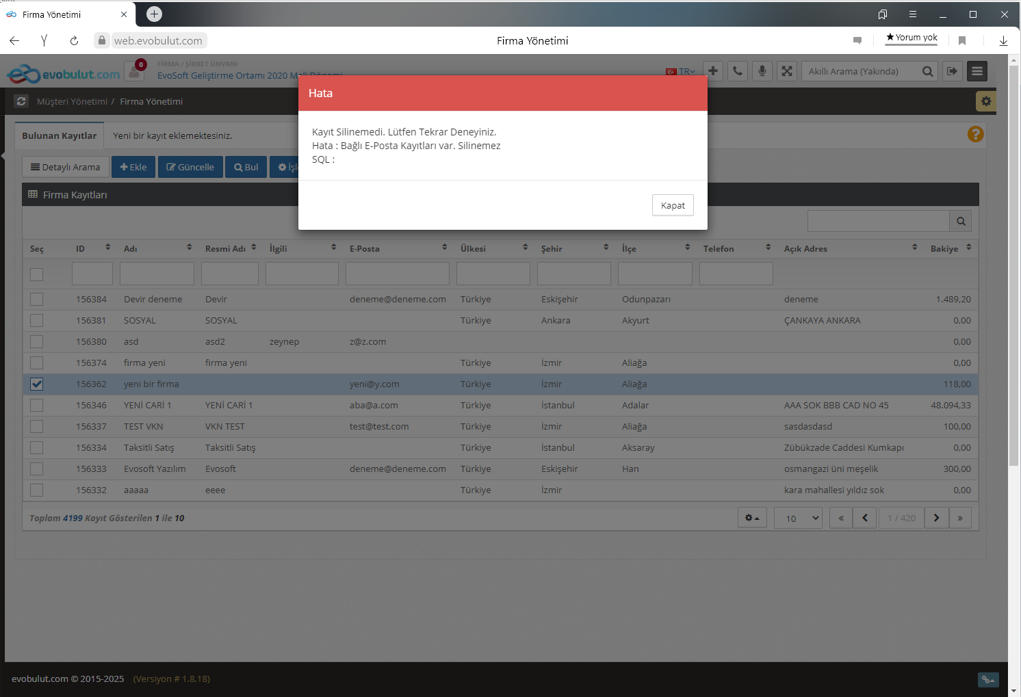Switch to the Bulunan Kayıtlar tab
The height and width of the screenshot is (697, 1021).
click(x=60, y=135)
